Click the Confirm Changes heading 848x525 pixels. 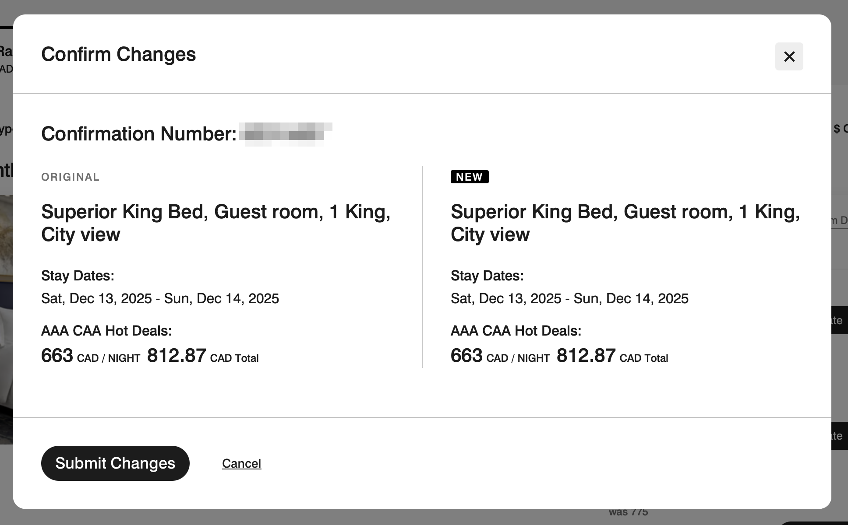[x=118, y=54]
